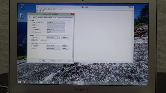Click ヘルプ button in IME dialog
This screenshot has height=93, width=166.
(x=69, y=61)
